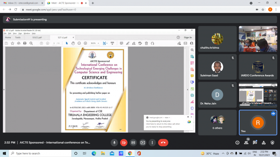Open chat with everyone icon
The image size is (280, 157).
[255, 143]
